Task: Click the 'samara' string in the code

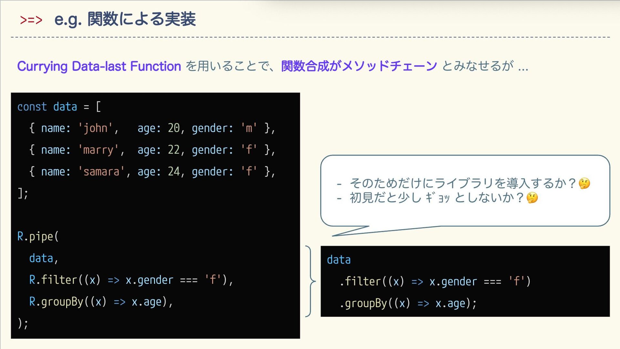Action: 101,172
